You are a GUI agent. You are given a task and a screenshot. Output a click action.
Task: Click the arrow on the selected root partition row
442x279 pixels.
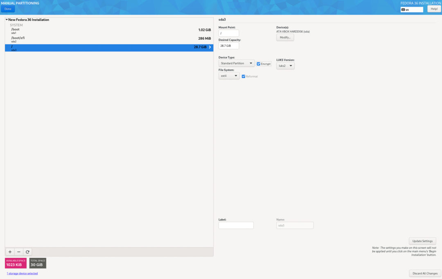click(x=210, y=47)
